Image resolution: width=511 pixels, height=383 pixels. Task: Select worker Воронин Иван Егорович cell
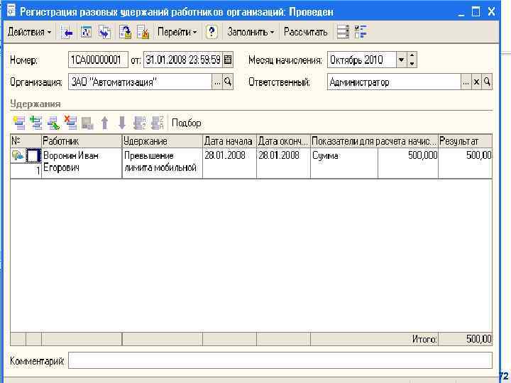click(x=82, y=163)
